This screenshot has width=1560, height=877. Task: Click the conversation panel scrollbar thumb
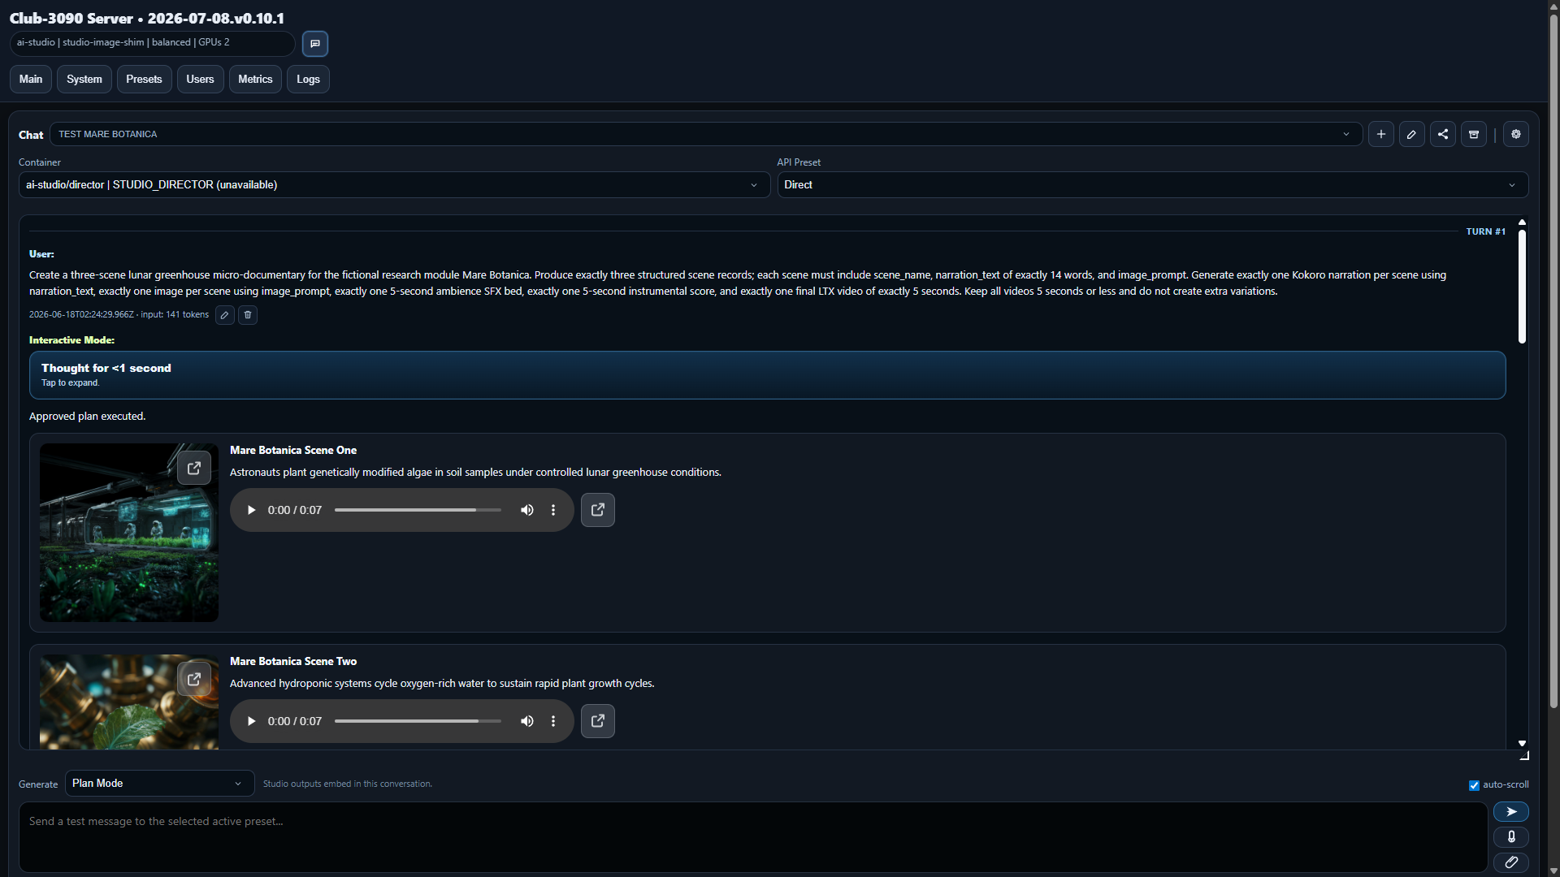(x=1522, y=287)
